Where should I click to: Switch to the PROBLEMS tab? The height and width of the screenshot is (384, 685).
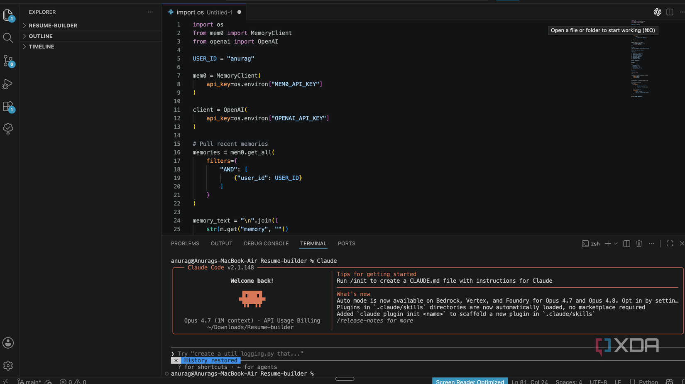click(x=185, y=244)
